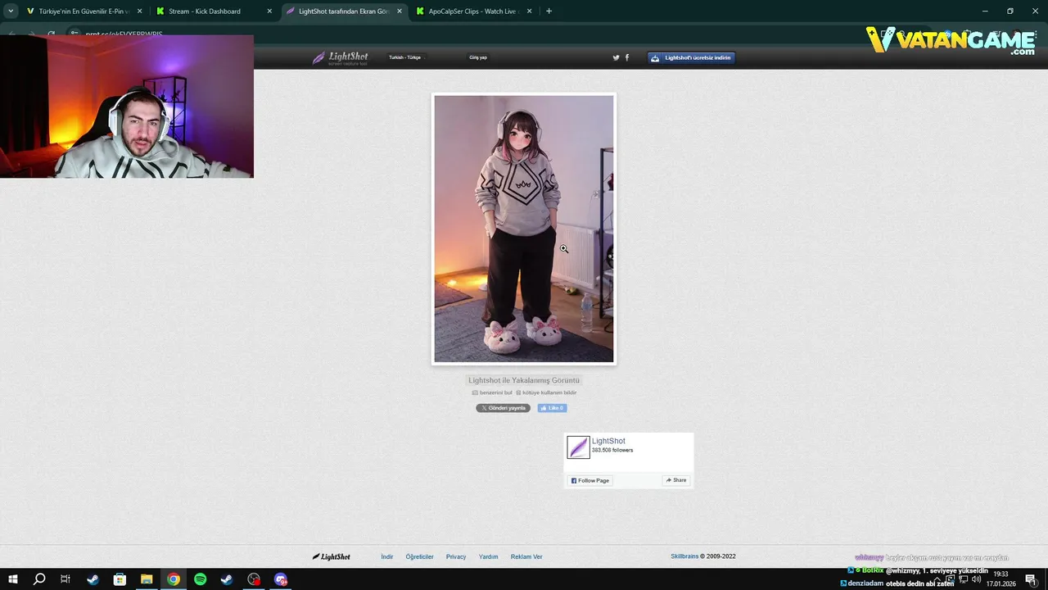This screenshot has width=1048, height=590.
Task: Click the 383.508 followers text
Action: click(612, 450)
